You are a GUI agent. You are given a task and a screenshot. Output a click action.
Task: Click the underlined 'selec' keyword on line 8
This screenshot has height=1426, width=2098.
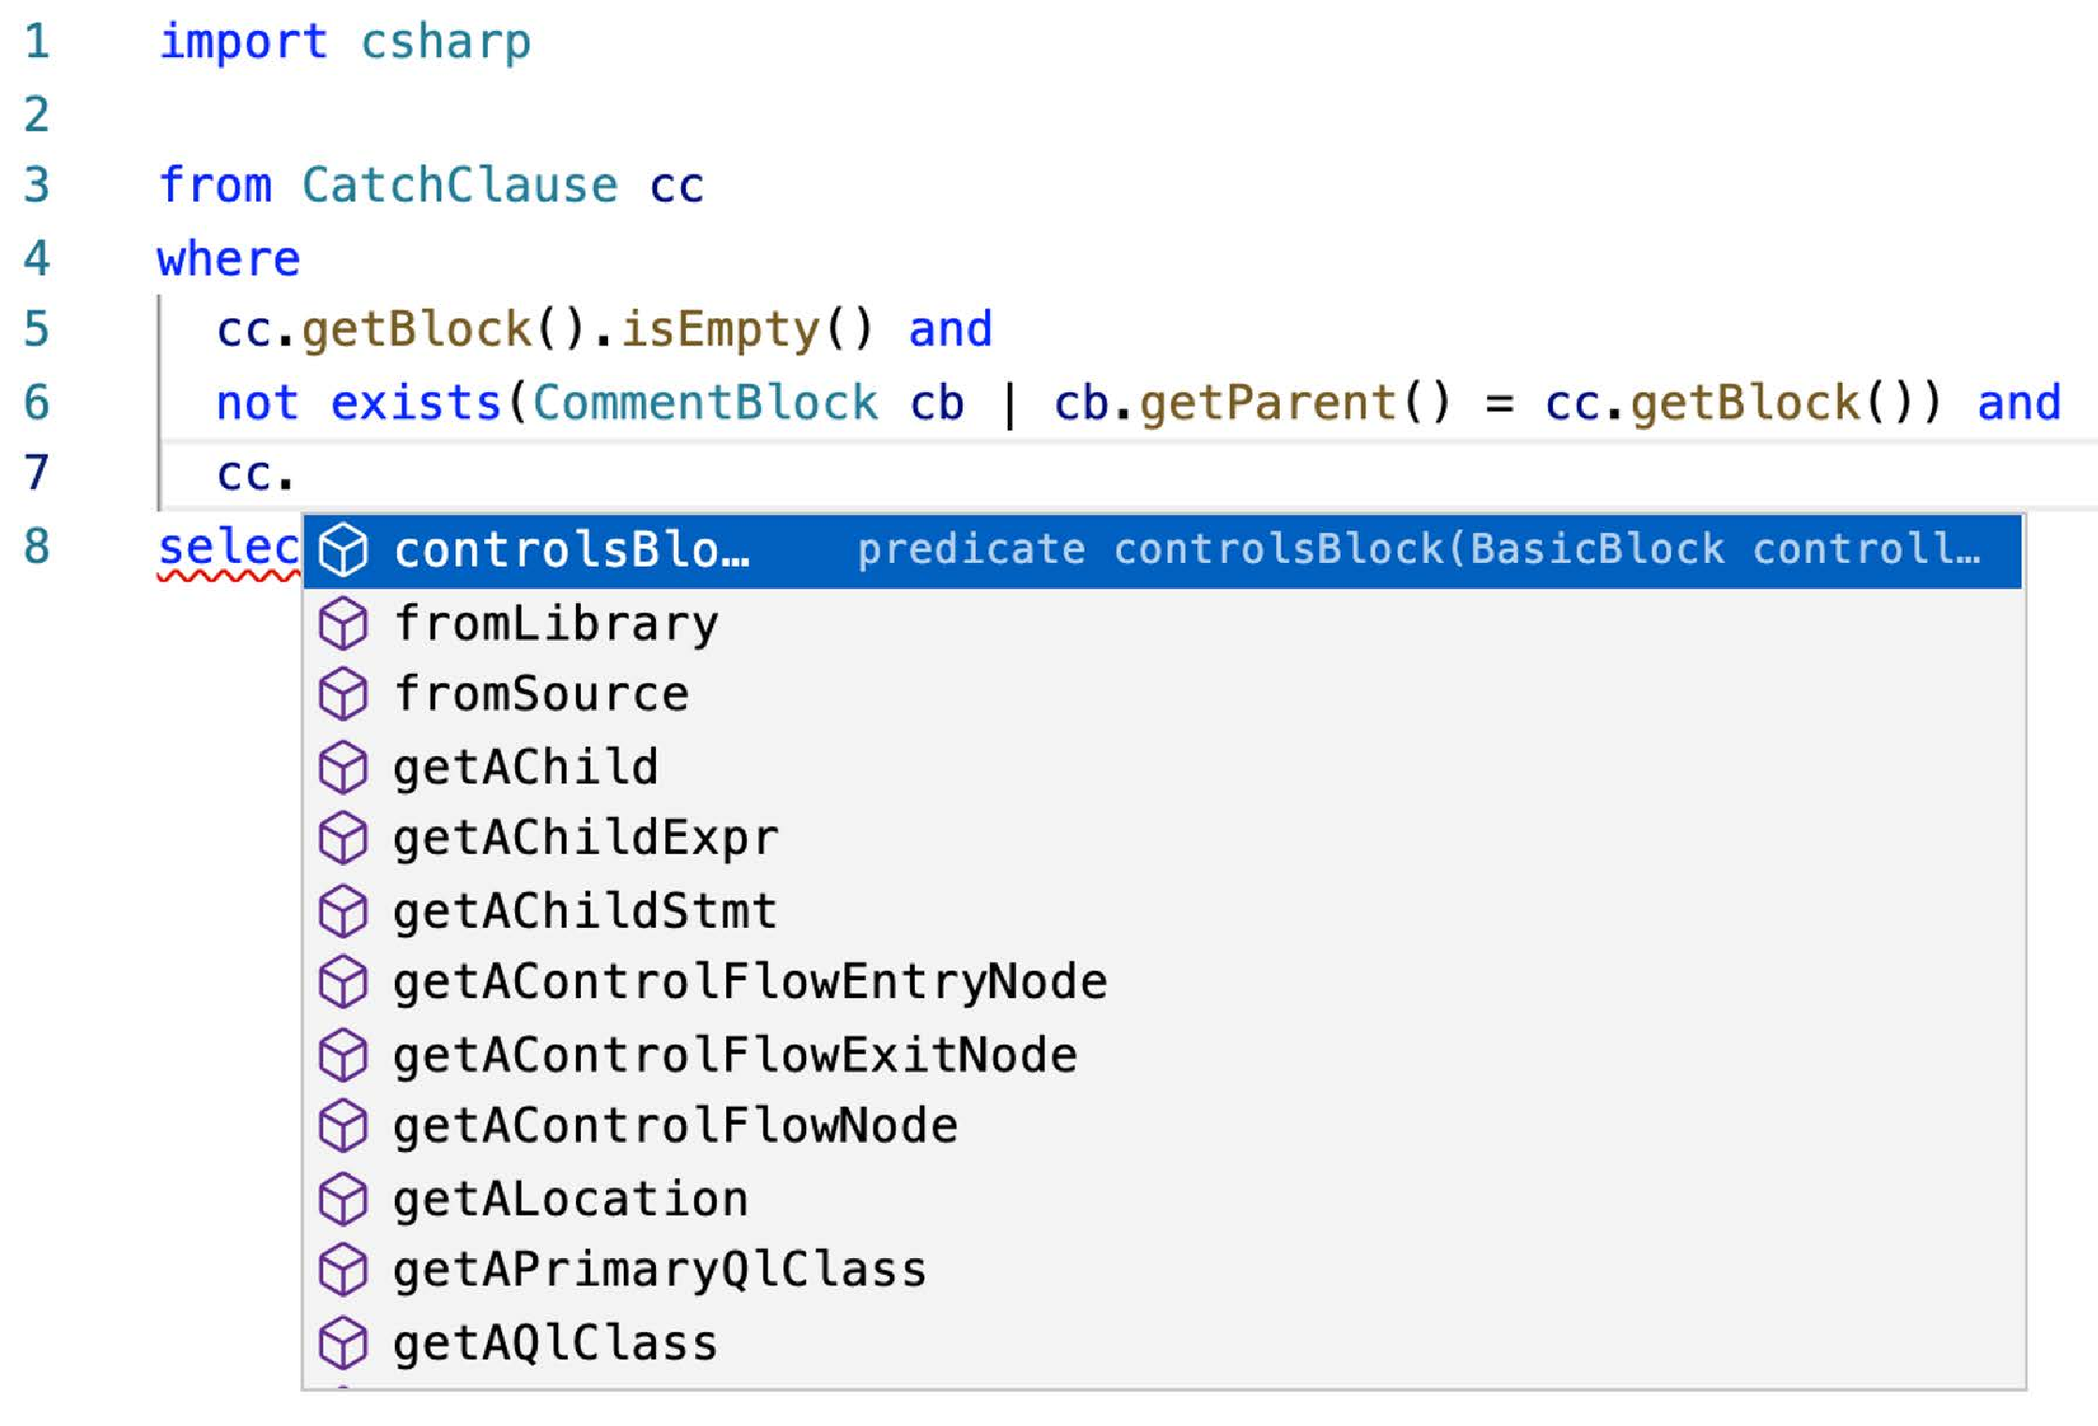pyautogui.click(x=228, y=548)
